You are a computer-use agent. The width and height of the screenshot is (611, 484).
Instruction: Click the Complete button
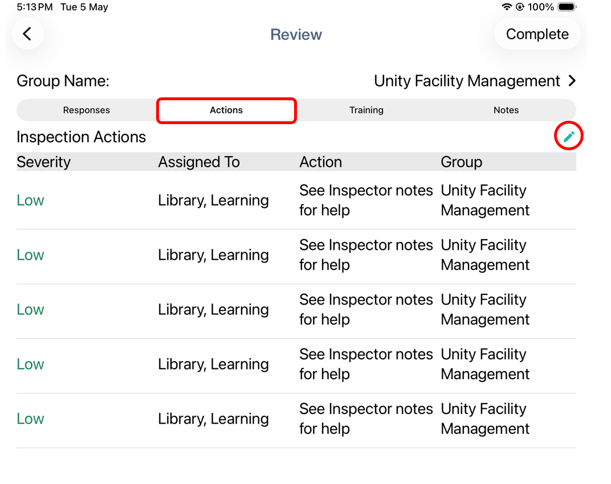537,34
